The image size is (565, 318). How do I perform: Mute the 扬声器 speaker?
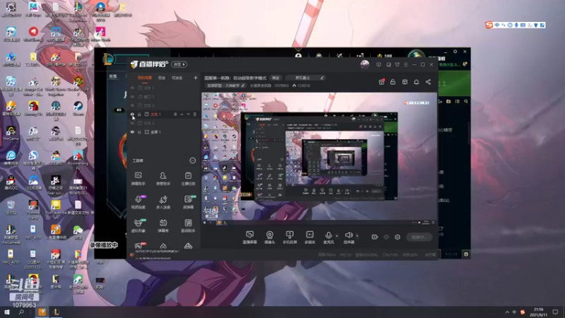pyautogui.click(x=348, y=237)
